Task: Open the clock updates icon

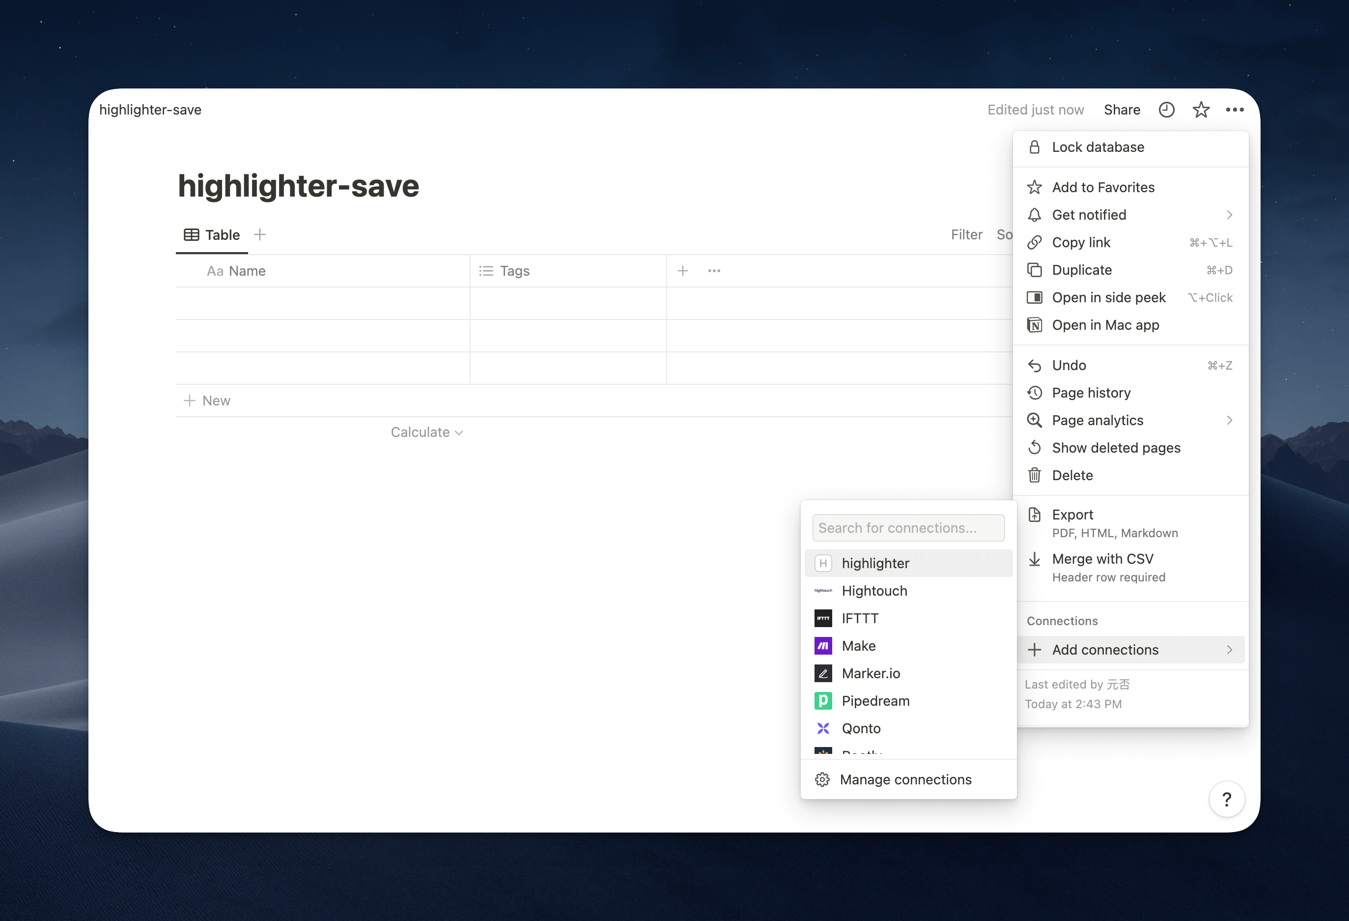Action: (1166, 110)
